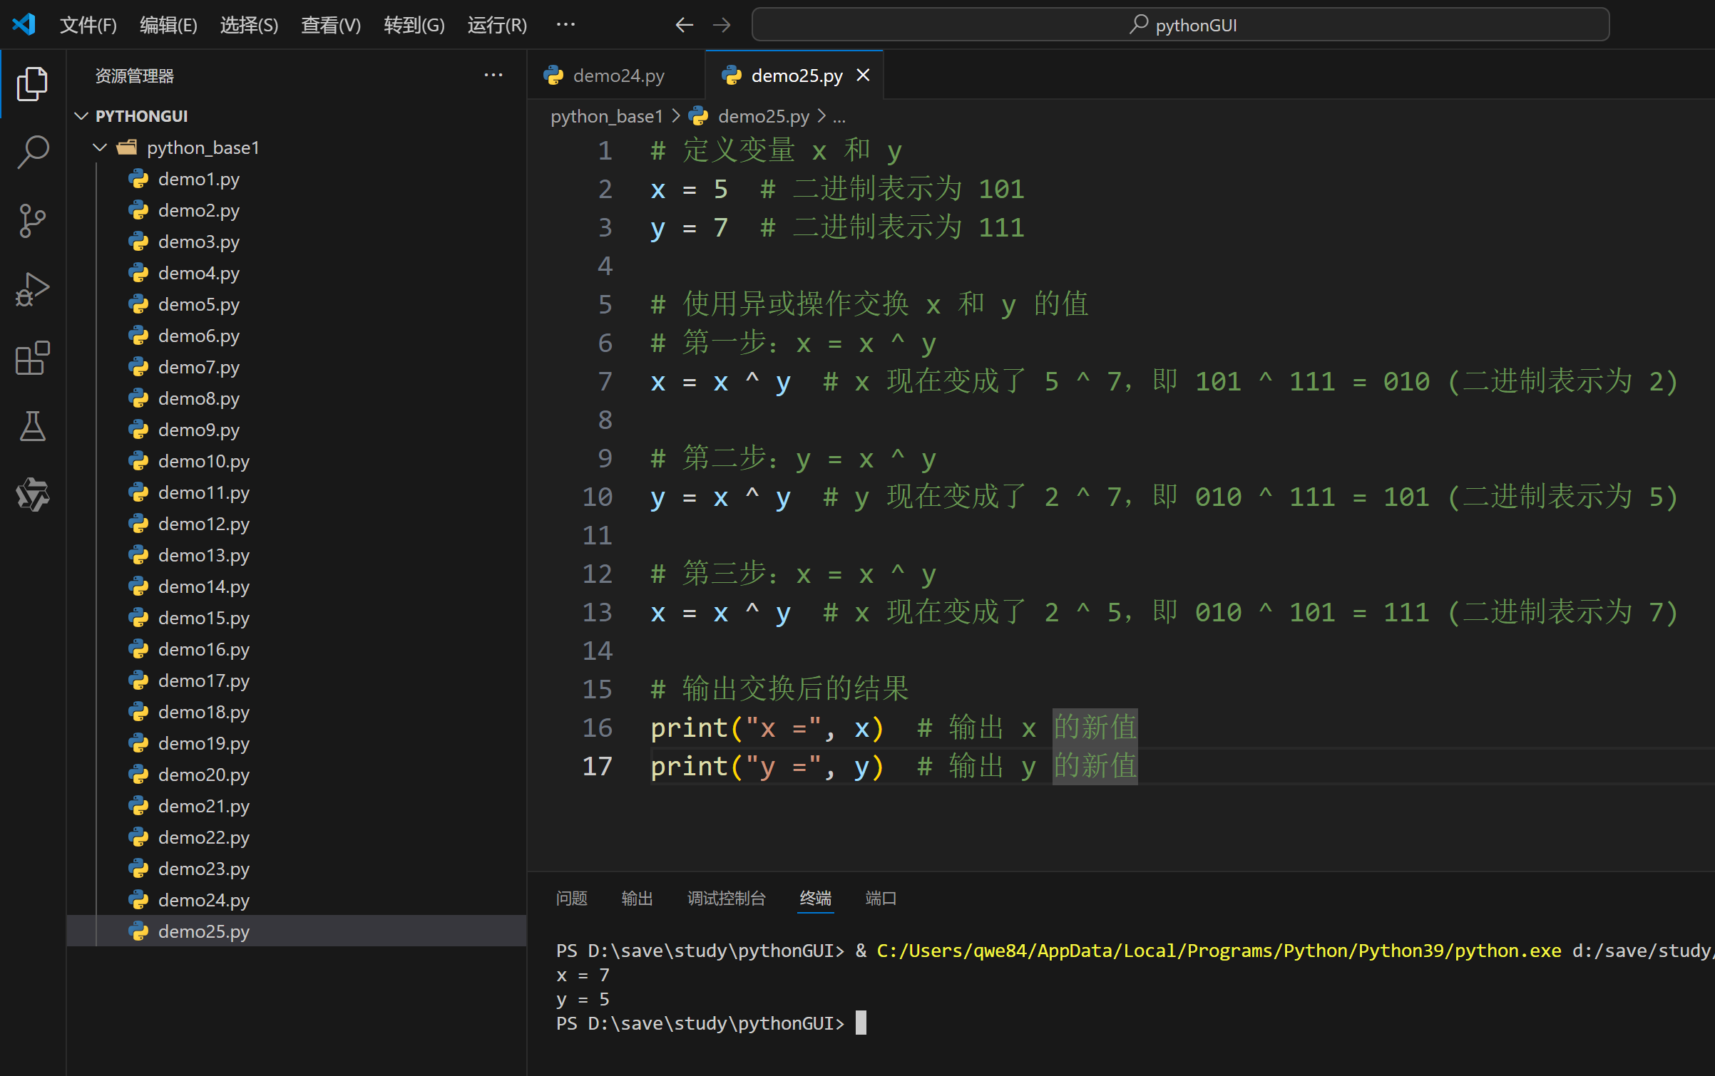Click the VS Code logo icon
This screenshot has width=1715, height=1076.
coord(24,24)
